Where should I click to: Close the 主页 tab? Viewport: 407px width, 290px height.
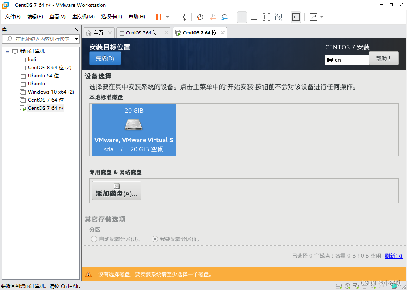coord(110,33)
